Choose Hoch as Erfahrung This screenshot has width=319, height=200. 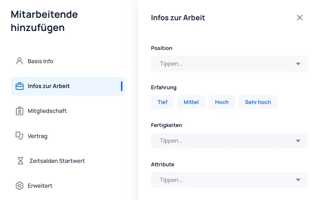pyautogui.click(x=222, y=102)
